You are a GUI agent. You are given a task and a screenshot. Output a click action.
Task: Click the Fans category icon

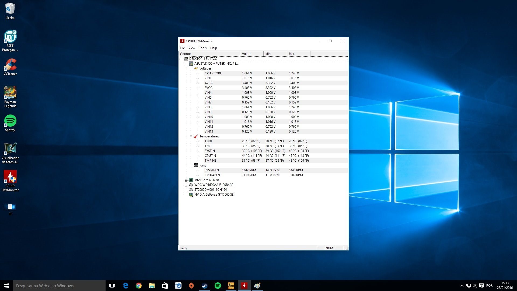(x=196, y=165)
